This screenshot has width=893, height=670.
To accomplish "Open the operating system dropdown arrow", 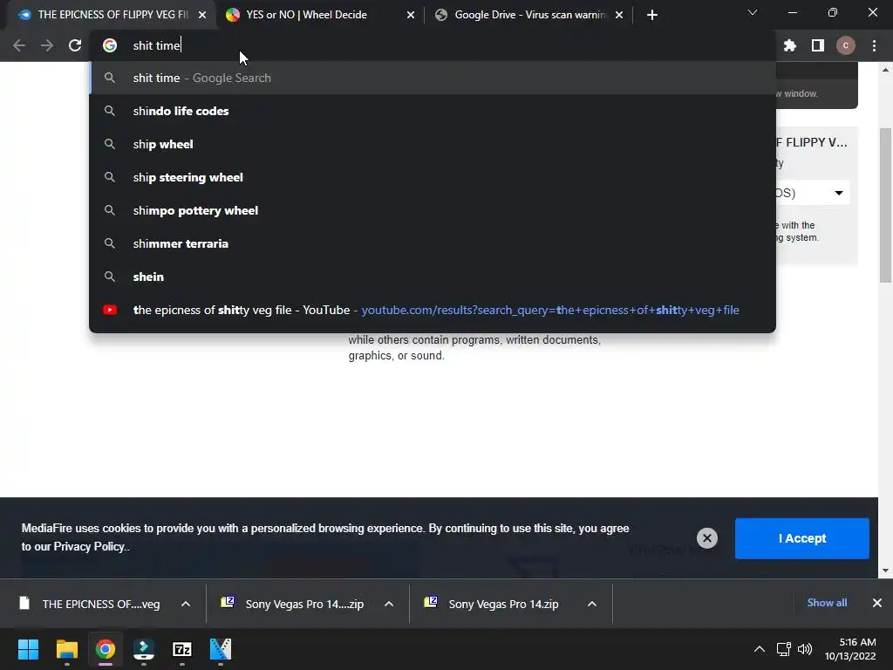I will (x=839, y=193).
